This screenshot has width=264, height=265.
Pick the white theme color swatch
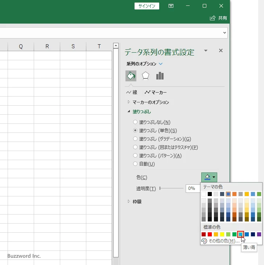click(203, 194)
